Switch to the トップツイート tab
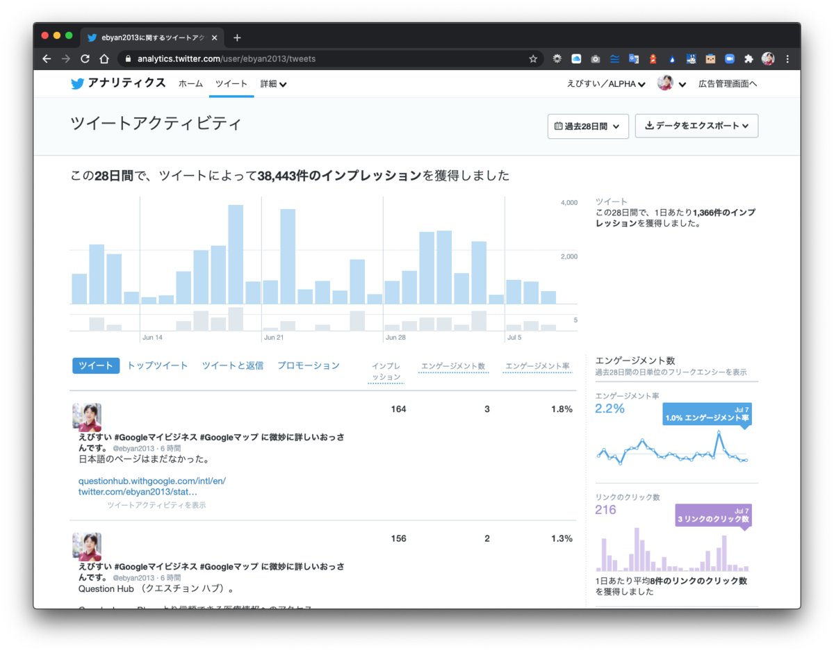Viewport: 834px width, 653px height. pos(158,365)
